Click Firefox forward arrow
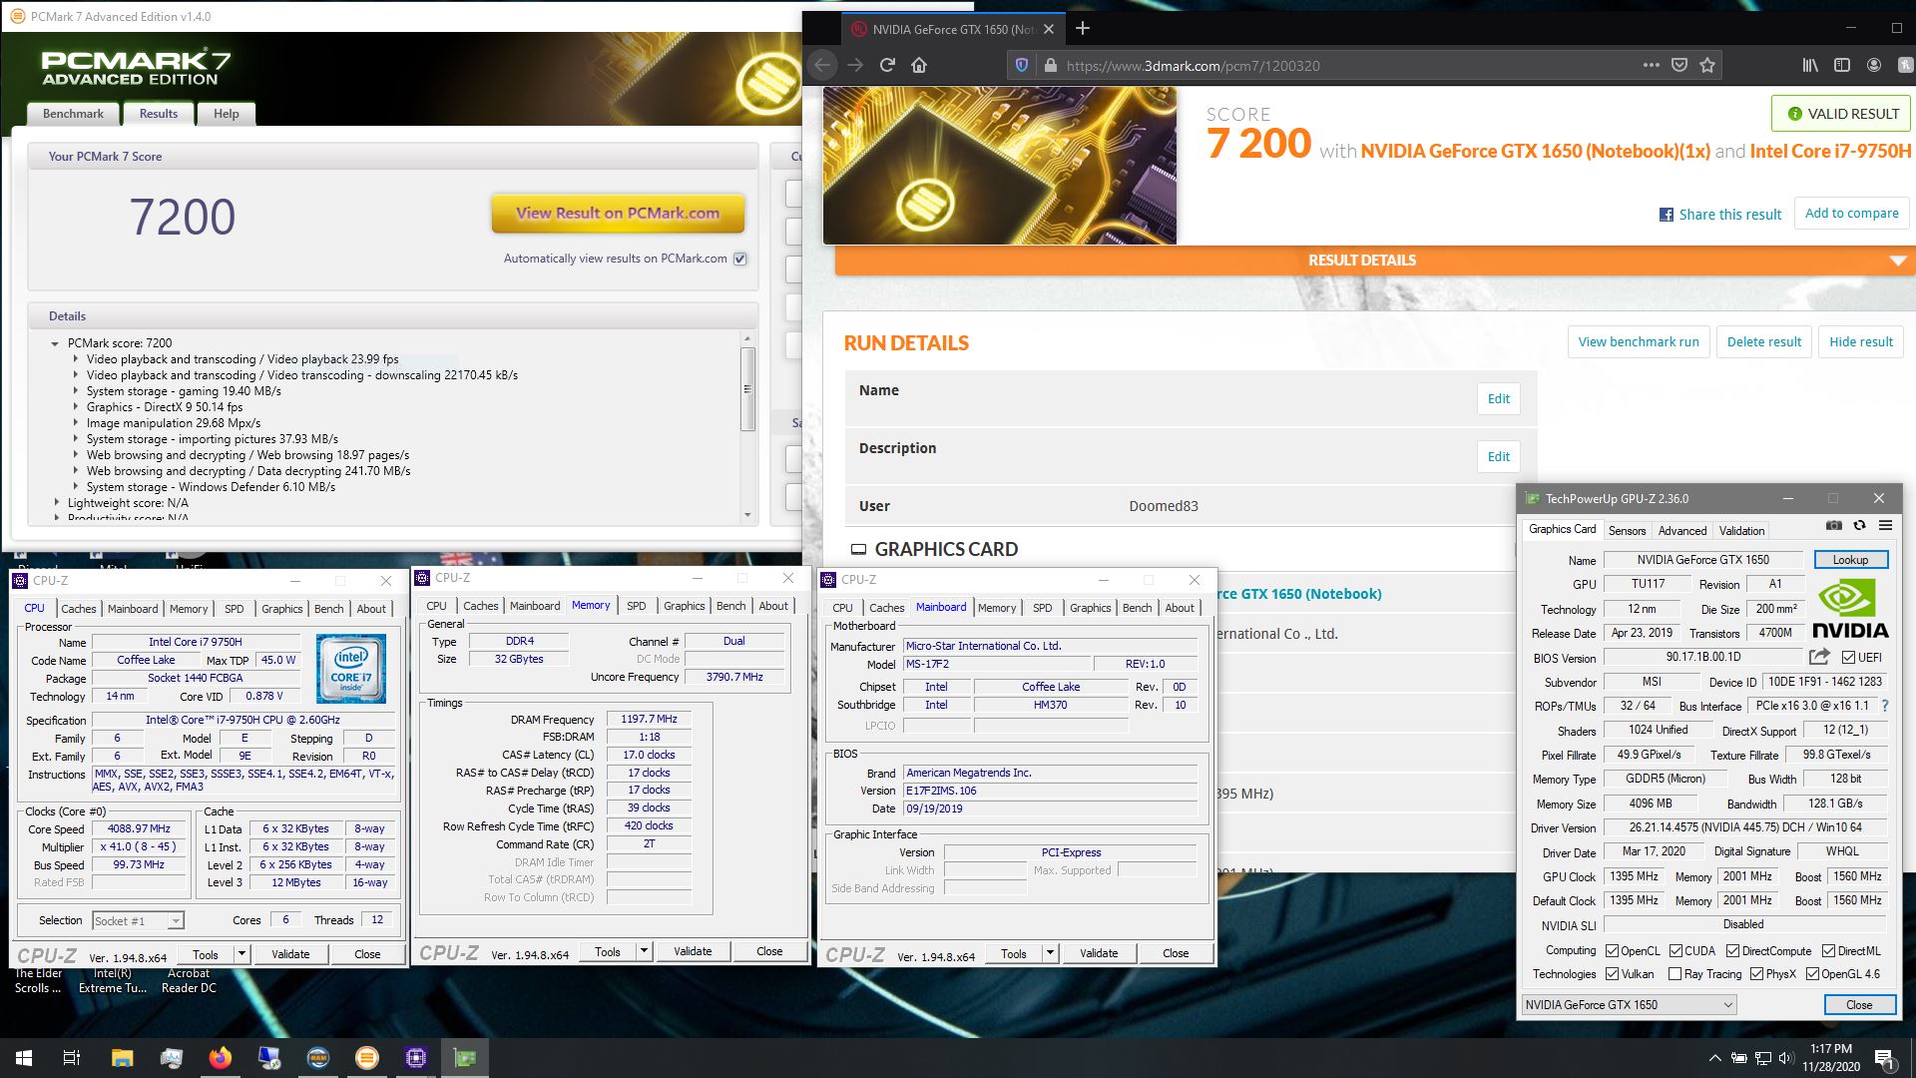 click(855, 65)
